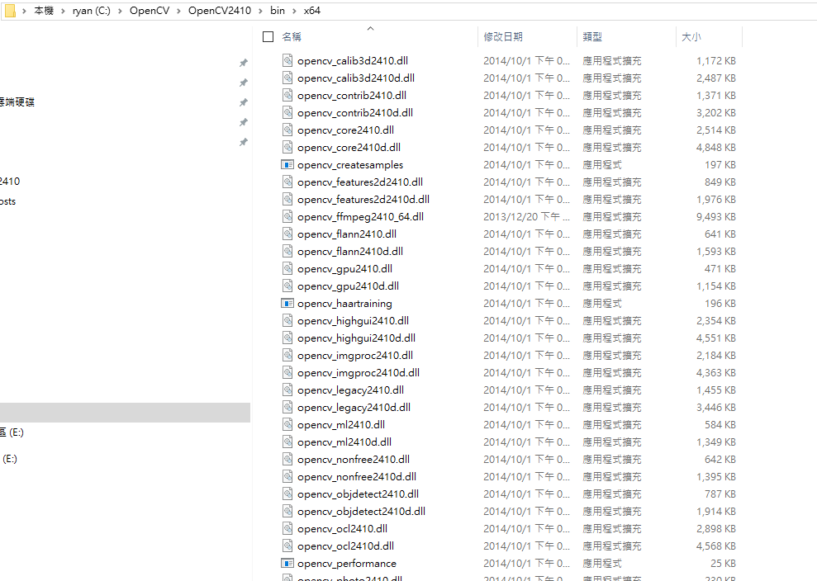Go to 本機 in the address bar
Screen dimensions: 817x581
click(x=44, y=11)
